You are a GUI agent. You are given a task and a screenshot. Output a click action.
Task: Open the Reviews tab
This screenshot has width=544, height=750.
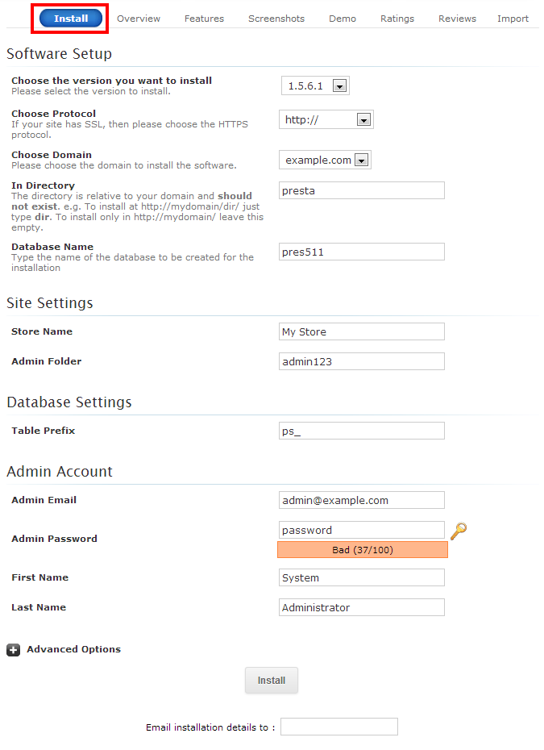pyautogui.click(x=457, y=19)
